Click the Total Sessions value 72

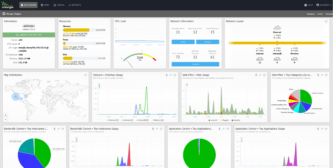[178, 57]
